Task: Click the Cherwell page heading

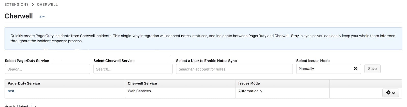Action: [19, 16]
